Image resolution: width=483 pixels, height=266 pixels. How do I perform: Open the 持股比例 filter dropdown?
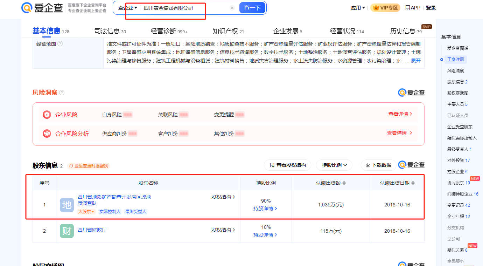point(334,165)
